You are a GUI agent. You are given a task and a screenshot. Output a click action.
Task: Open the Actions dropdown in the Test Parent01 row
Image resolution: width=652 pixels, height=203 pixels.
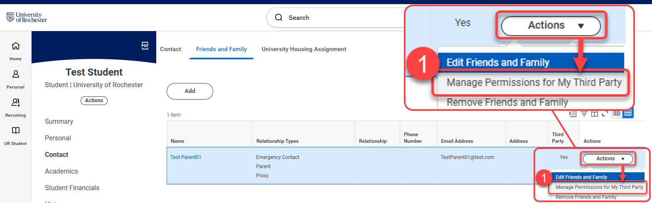(x=608, y=159)
